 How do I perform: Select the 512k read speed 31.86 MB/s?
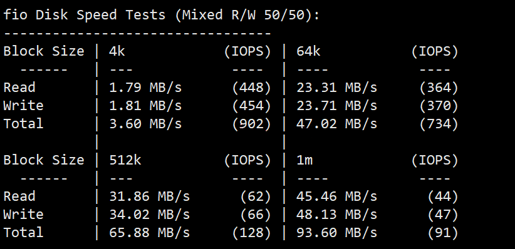pos(150,196)
